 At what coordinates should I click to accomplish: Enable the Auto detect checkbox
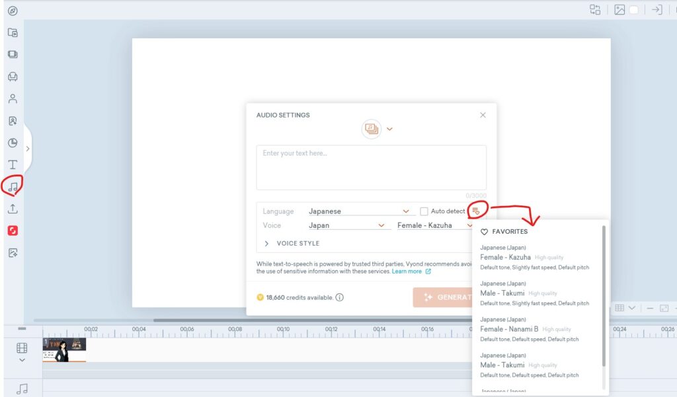(x=424, y=211)
